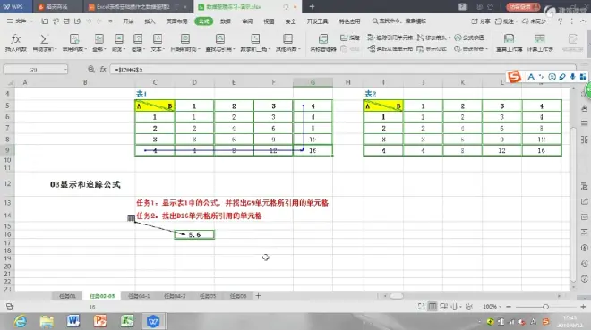Click Trace Precedents in the ribbon

point(390,38)
